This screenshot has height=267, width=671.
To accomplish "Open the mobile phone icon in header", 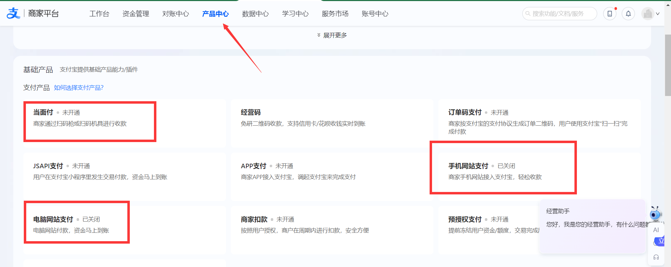I will (610, 14).
